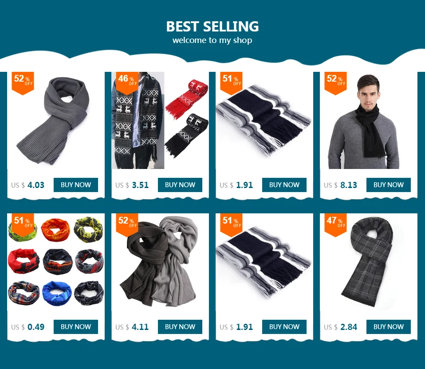The height and width of the screenshot is (369, 425).
Task: Click BUY NOW for the $2.84 plaid scarf
Action: pos(389,327)
